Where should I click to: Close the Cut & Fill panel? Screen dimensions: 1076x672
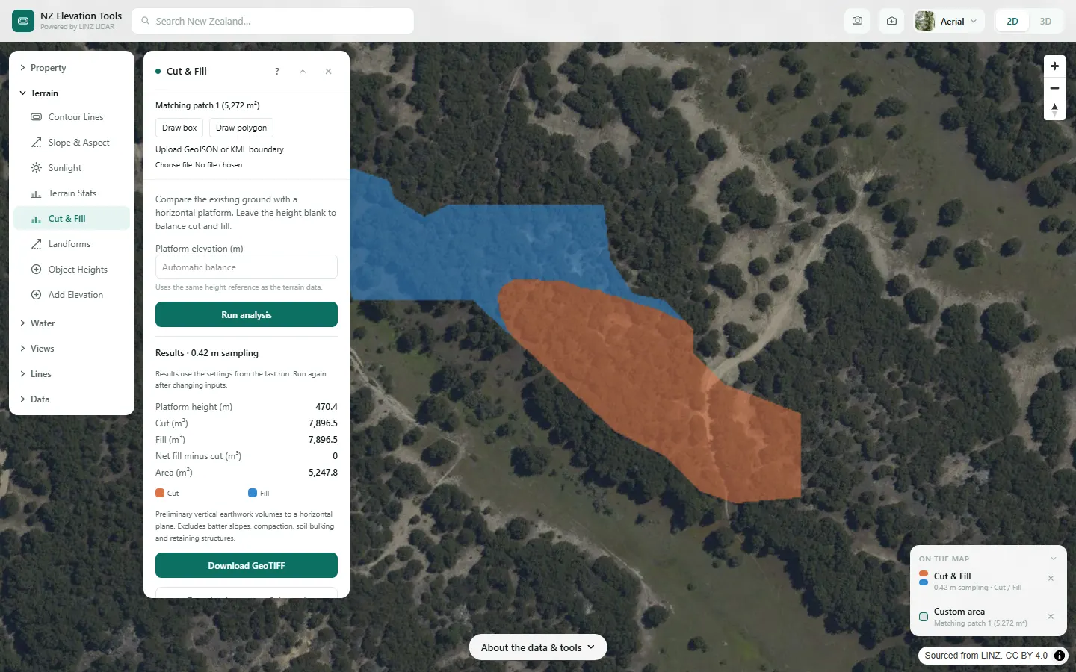coord(328,72)
